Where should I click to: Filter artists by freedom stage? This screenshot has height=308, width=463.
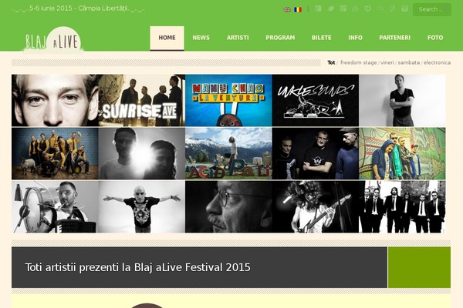(x=359, y=63)
